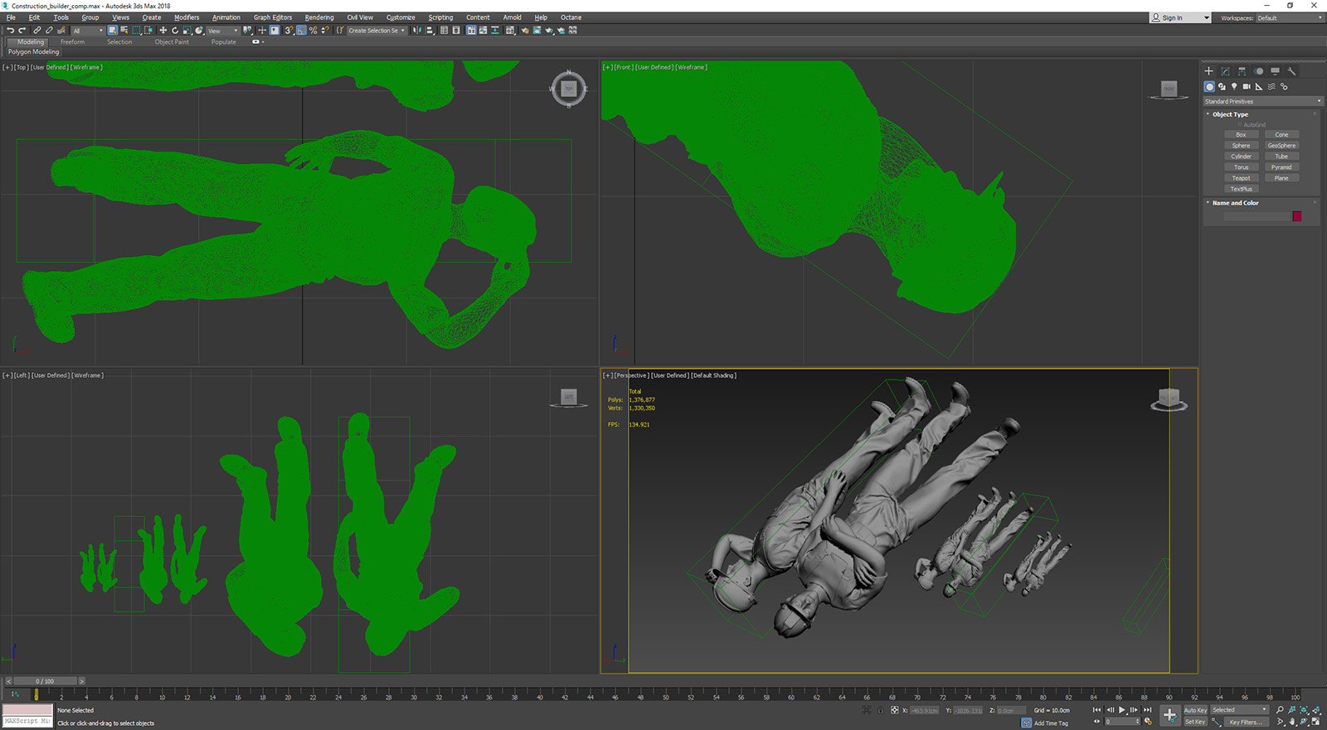1327x730 pixels.
Task: Toggle the Selection Lock padlock icon
Action: pyautogui.click(x=881, y=710)
